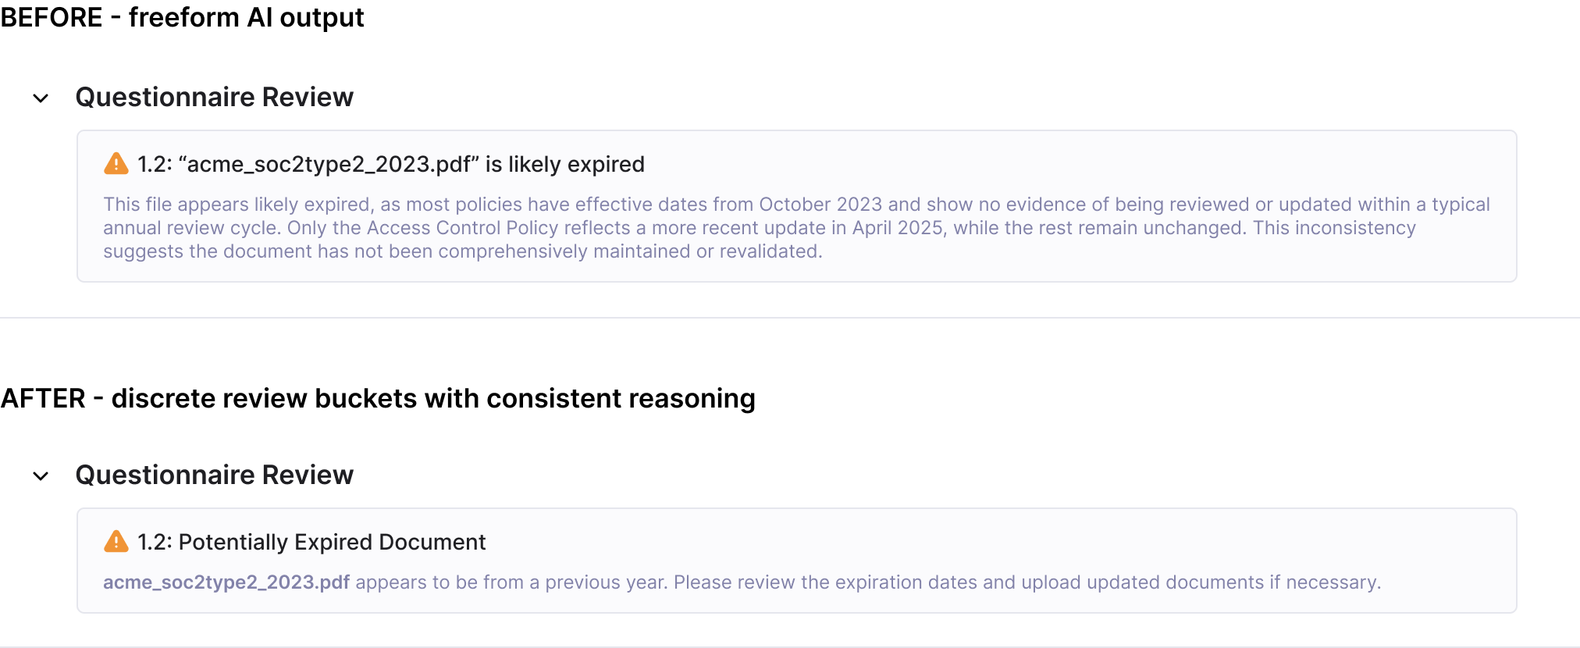Screen dimensions: 1580x648
Task: Collapse the Questionnaire Review section under BEFORE
Action: click(x=41, y=98)
